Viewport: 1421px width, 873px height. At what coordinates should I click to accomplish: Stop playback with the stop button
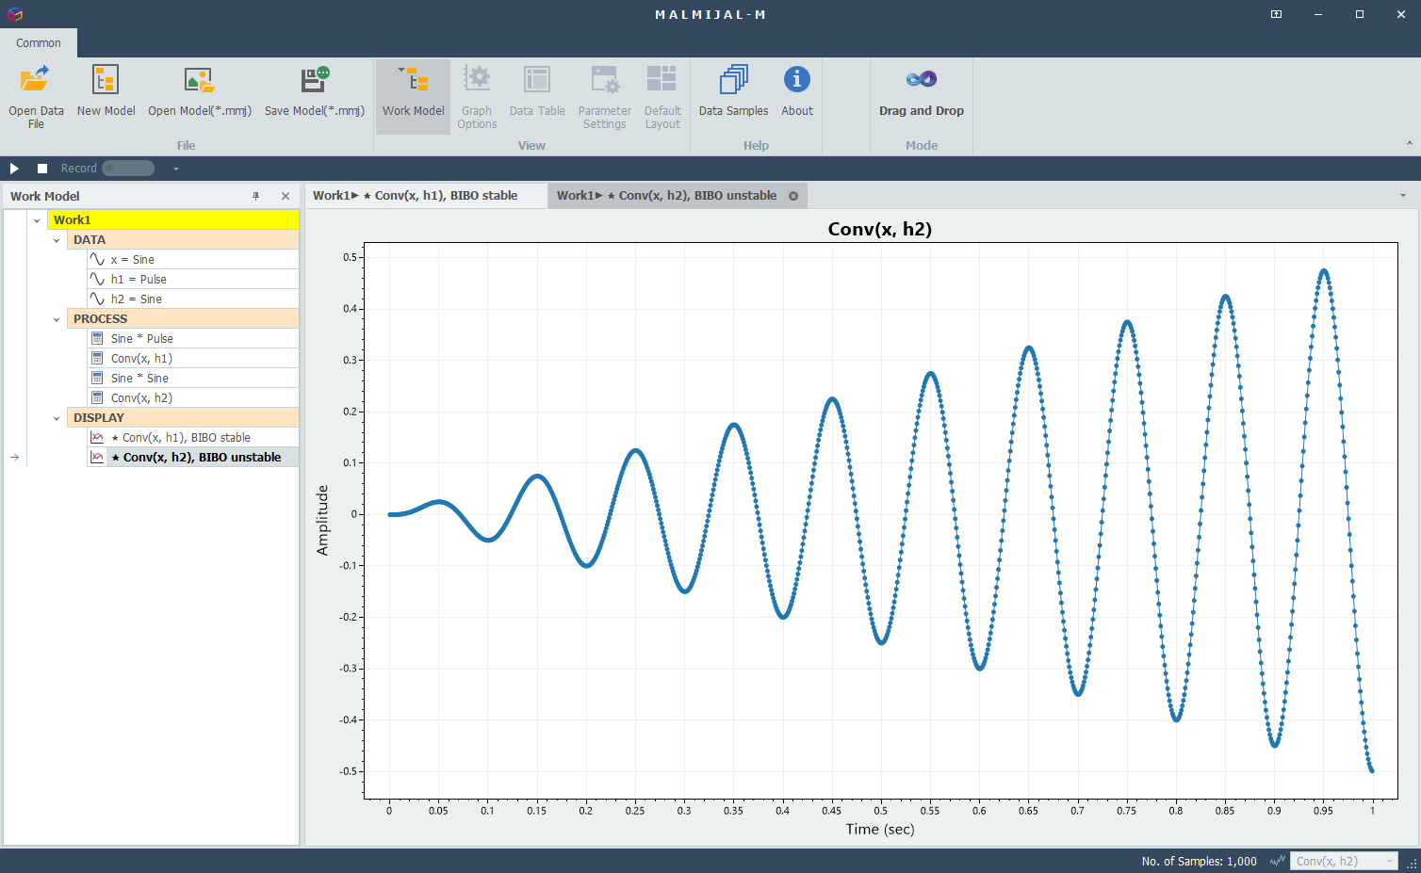pyautogui.click(x=42, y=169)
